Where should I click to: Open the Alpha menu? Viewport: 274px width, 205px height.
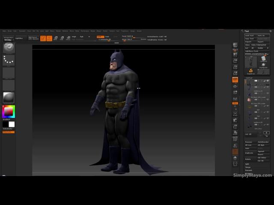pyautogui.click(x=4, y=31)
